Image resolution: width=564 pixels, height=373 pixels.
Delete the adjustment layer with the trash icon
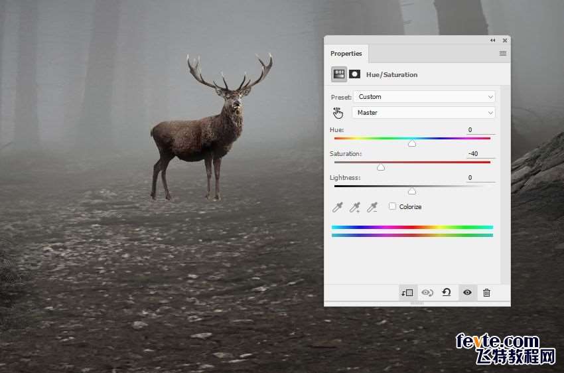tap(486, 293)
